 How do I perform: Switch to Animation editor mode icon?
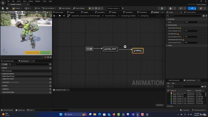point(181,8)
